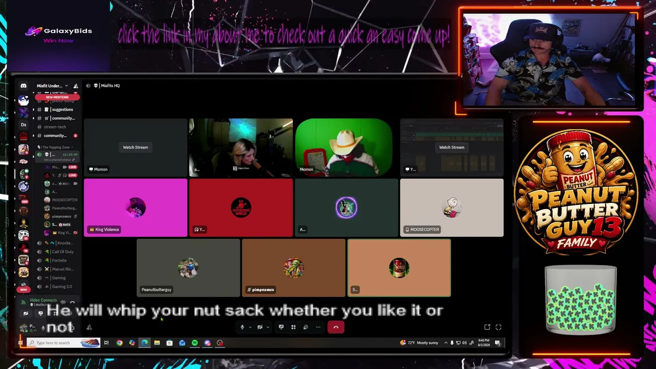Watch Stream on Momon's tile
The height and width of the screenshot is (369, 656).
[135, 147]
